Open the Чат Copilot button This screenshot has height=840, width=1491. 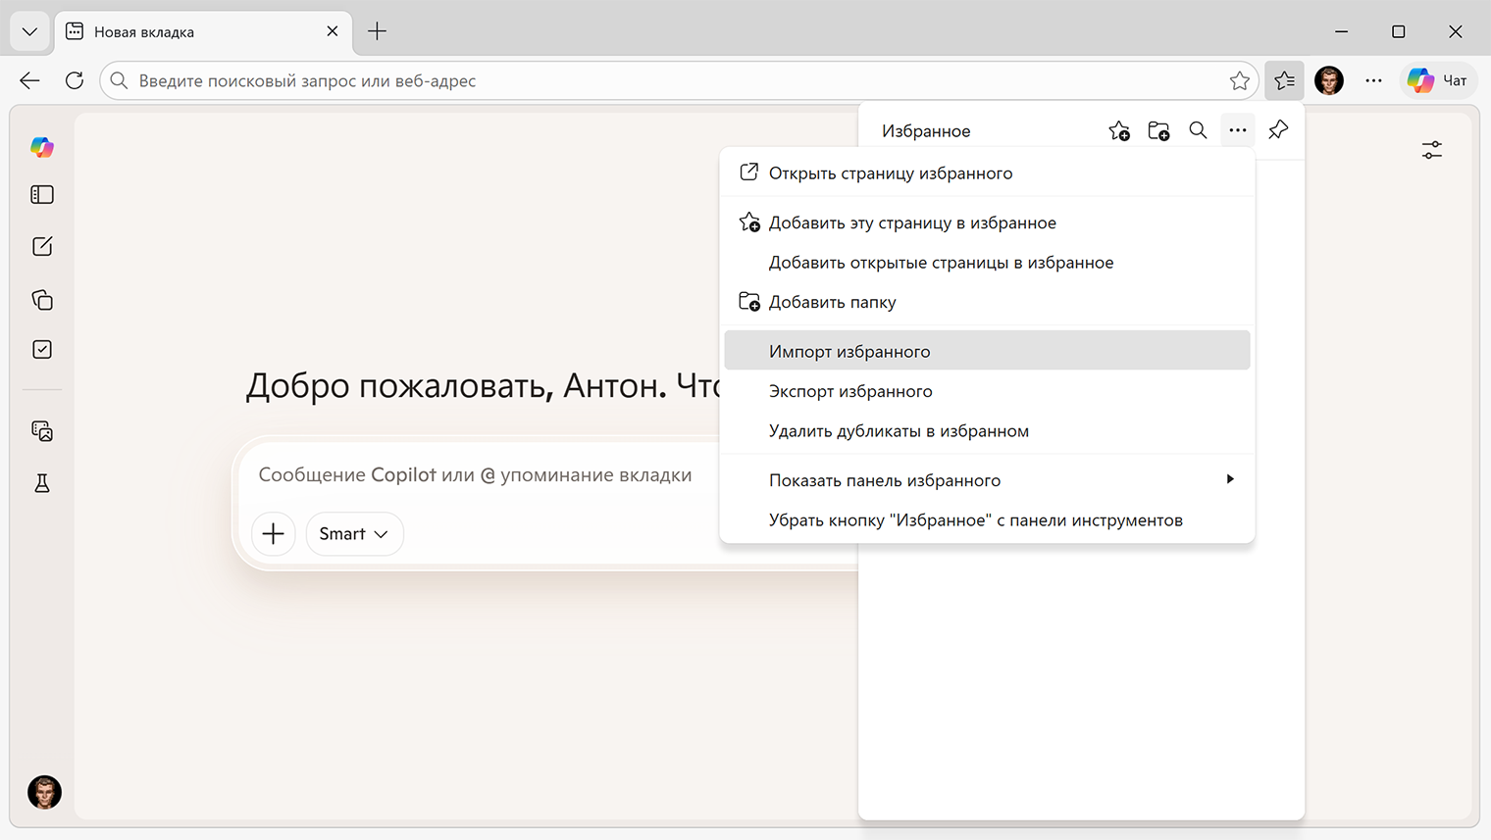pos(1438,80)
